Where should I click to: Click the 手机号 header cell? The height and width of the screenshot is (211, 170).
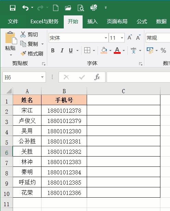pyautogui.click(x=64, y=100)
